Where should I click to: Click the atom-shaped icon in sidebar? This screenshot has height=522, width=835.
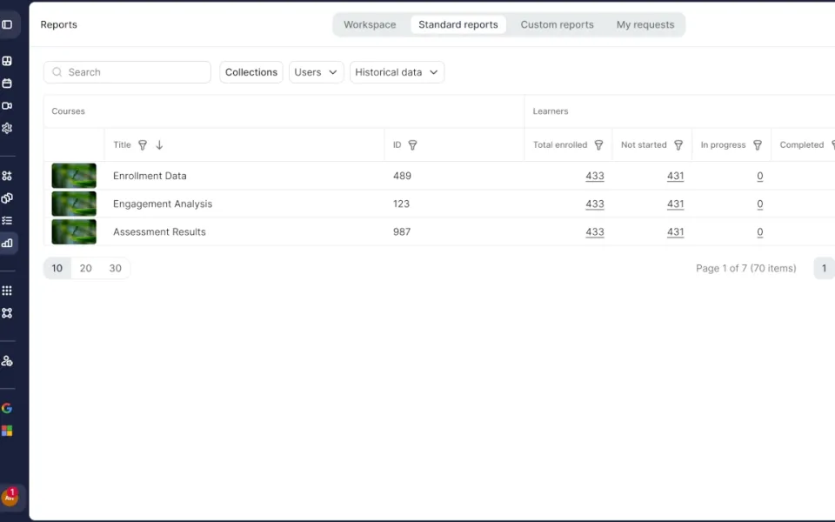[7, 128]
